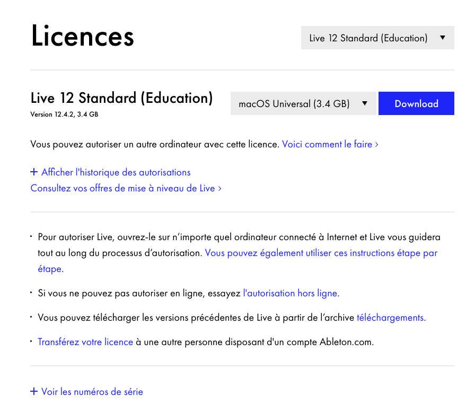
Task: Click the arrow on the macOS Universal selector
Action: (365, 103)
